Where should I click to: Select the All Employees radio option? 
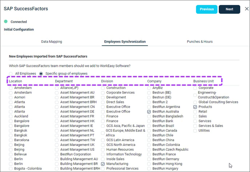(11, 74)
